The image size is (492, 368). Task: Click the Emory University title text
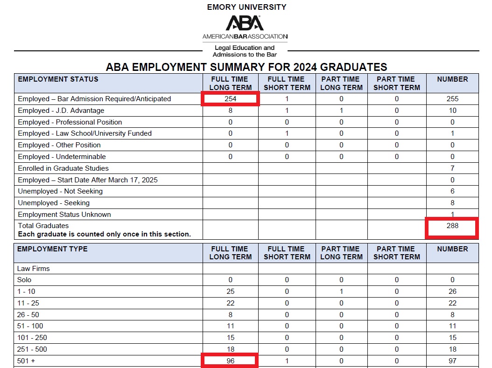point(246,7)
